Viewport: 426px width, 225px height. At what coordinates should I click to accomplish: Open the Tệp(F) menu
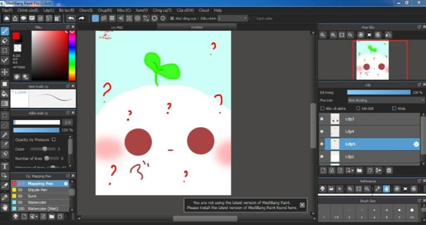coord(7,10)
